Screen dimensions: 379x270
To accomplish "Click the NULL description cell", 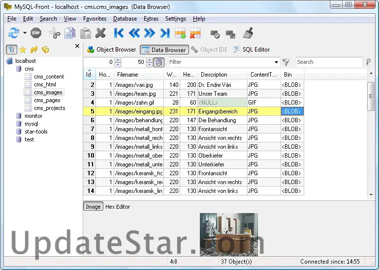I will pos(222,103).
